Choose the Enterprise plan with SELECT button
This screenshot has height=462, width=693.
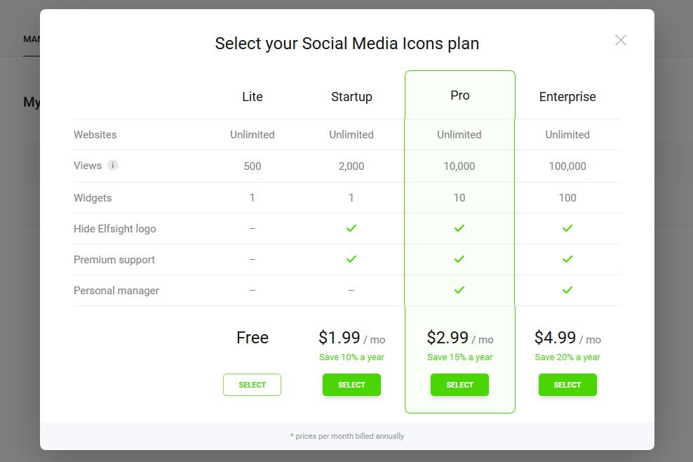pos(567,385)
